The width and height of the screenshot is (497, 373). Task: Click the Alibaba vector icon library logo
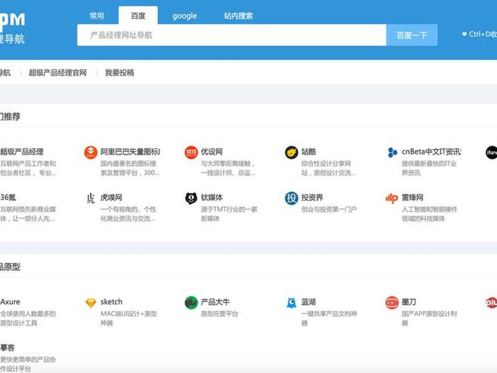click(x=91, y=152)
